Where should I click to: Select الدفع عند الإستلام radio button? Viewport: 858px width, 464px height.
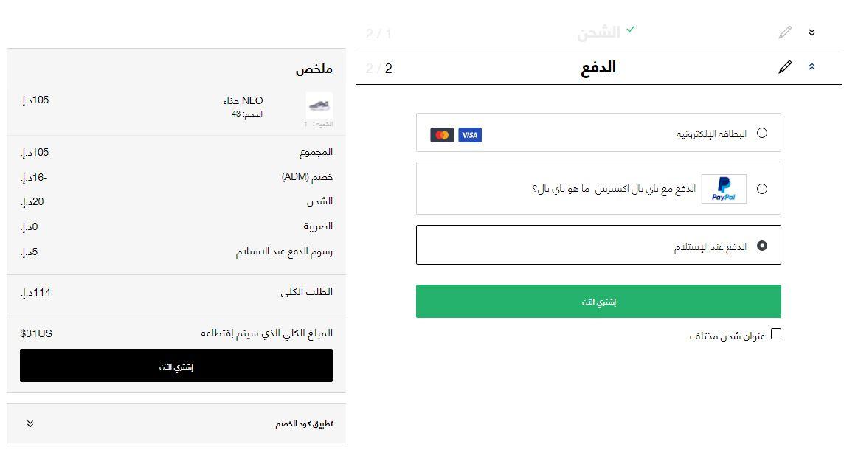[762, 246]
